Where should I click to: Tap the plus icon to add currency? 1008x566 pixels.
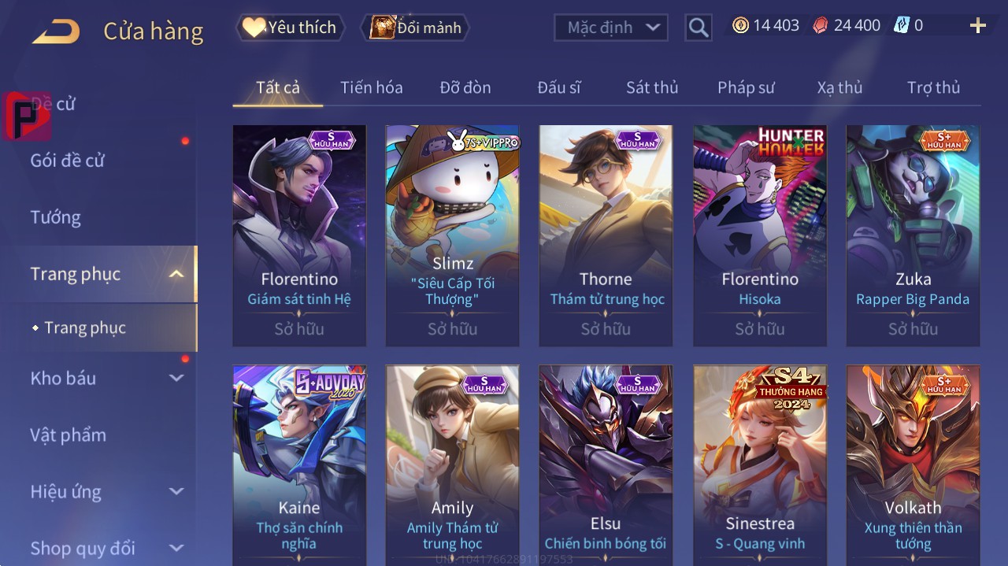point(978,26)
